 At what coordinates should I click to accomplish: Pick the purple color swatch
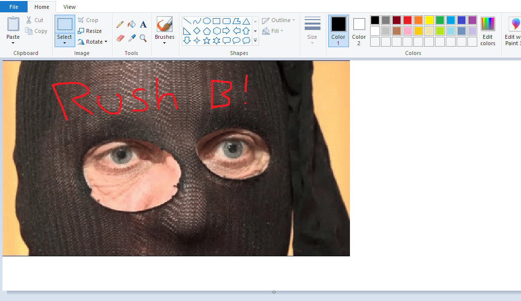472,20
